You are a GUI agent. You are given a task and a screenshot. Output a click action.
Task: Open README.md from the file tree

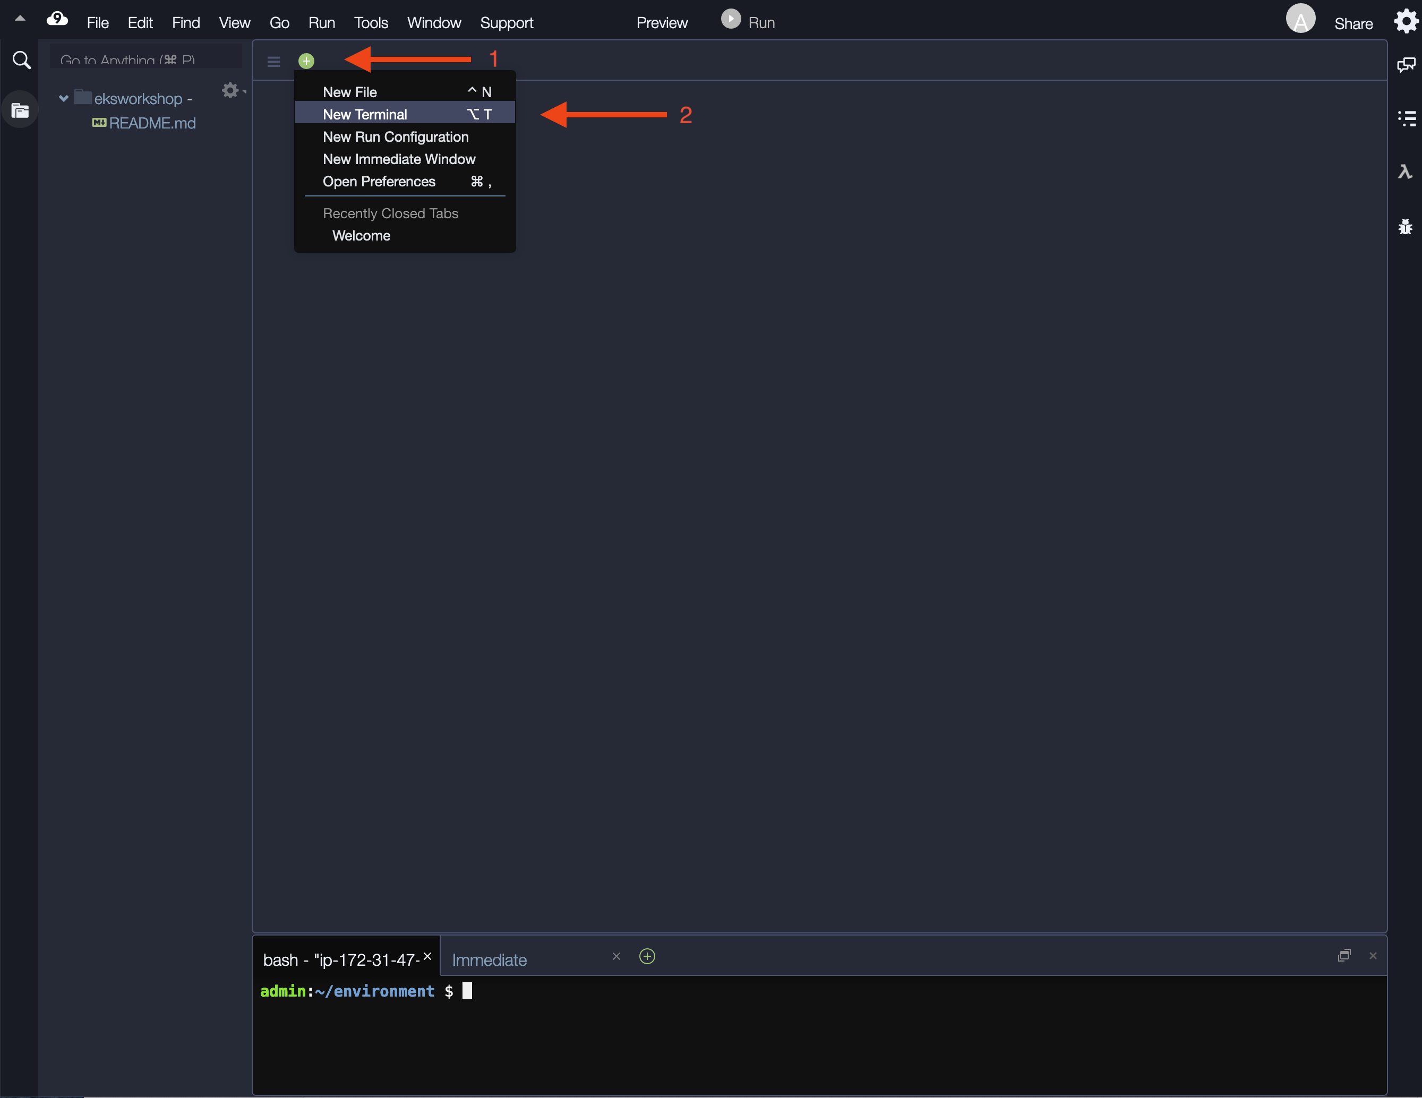tap(152, 123)
